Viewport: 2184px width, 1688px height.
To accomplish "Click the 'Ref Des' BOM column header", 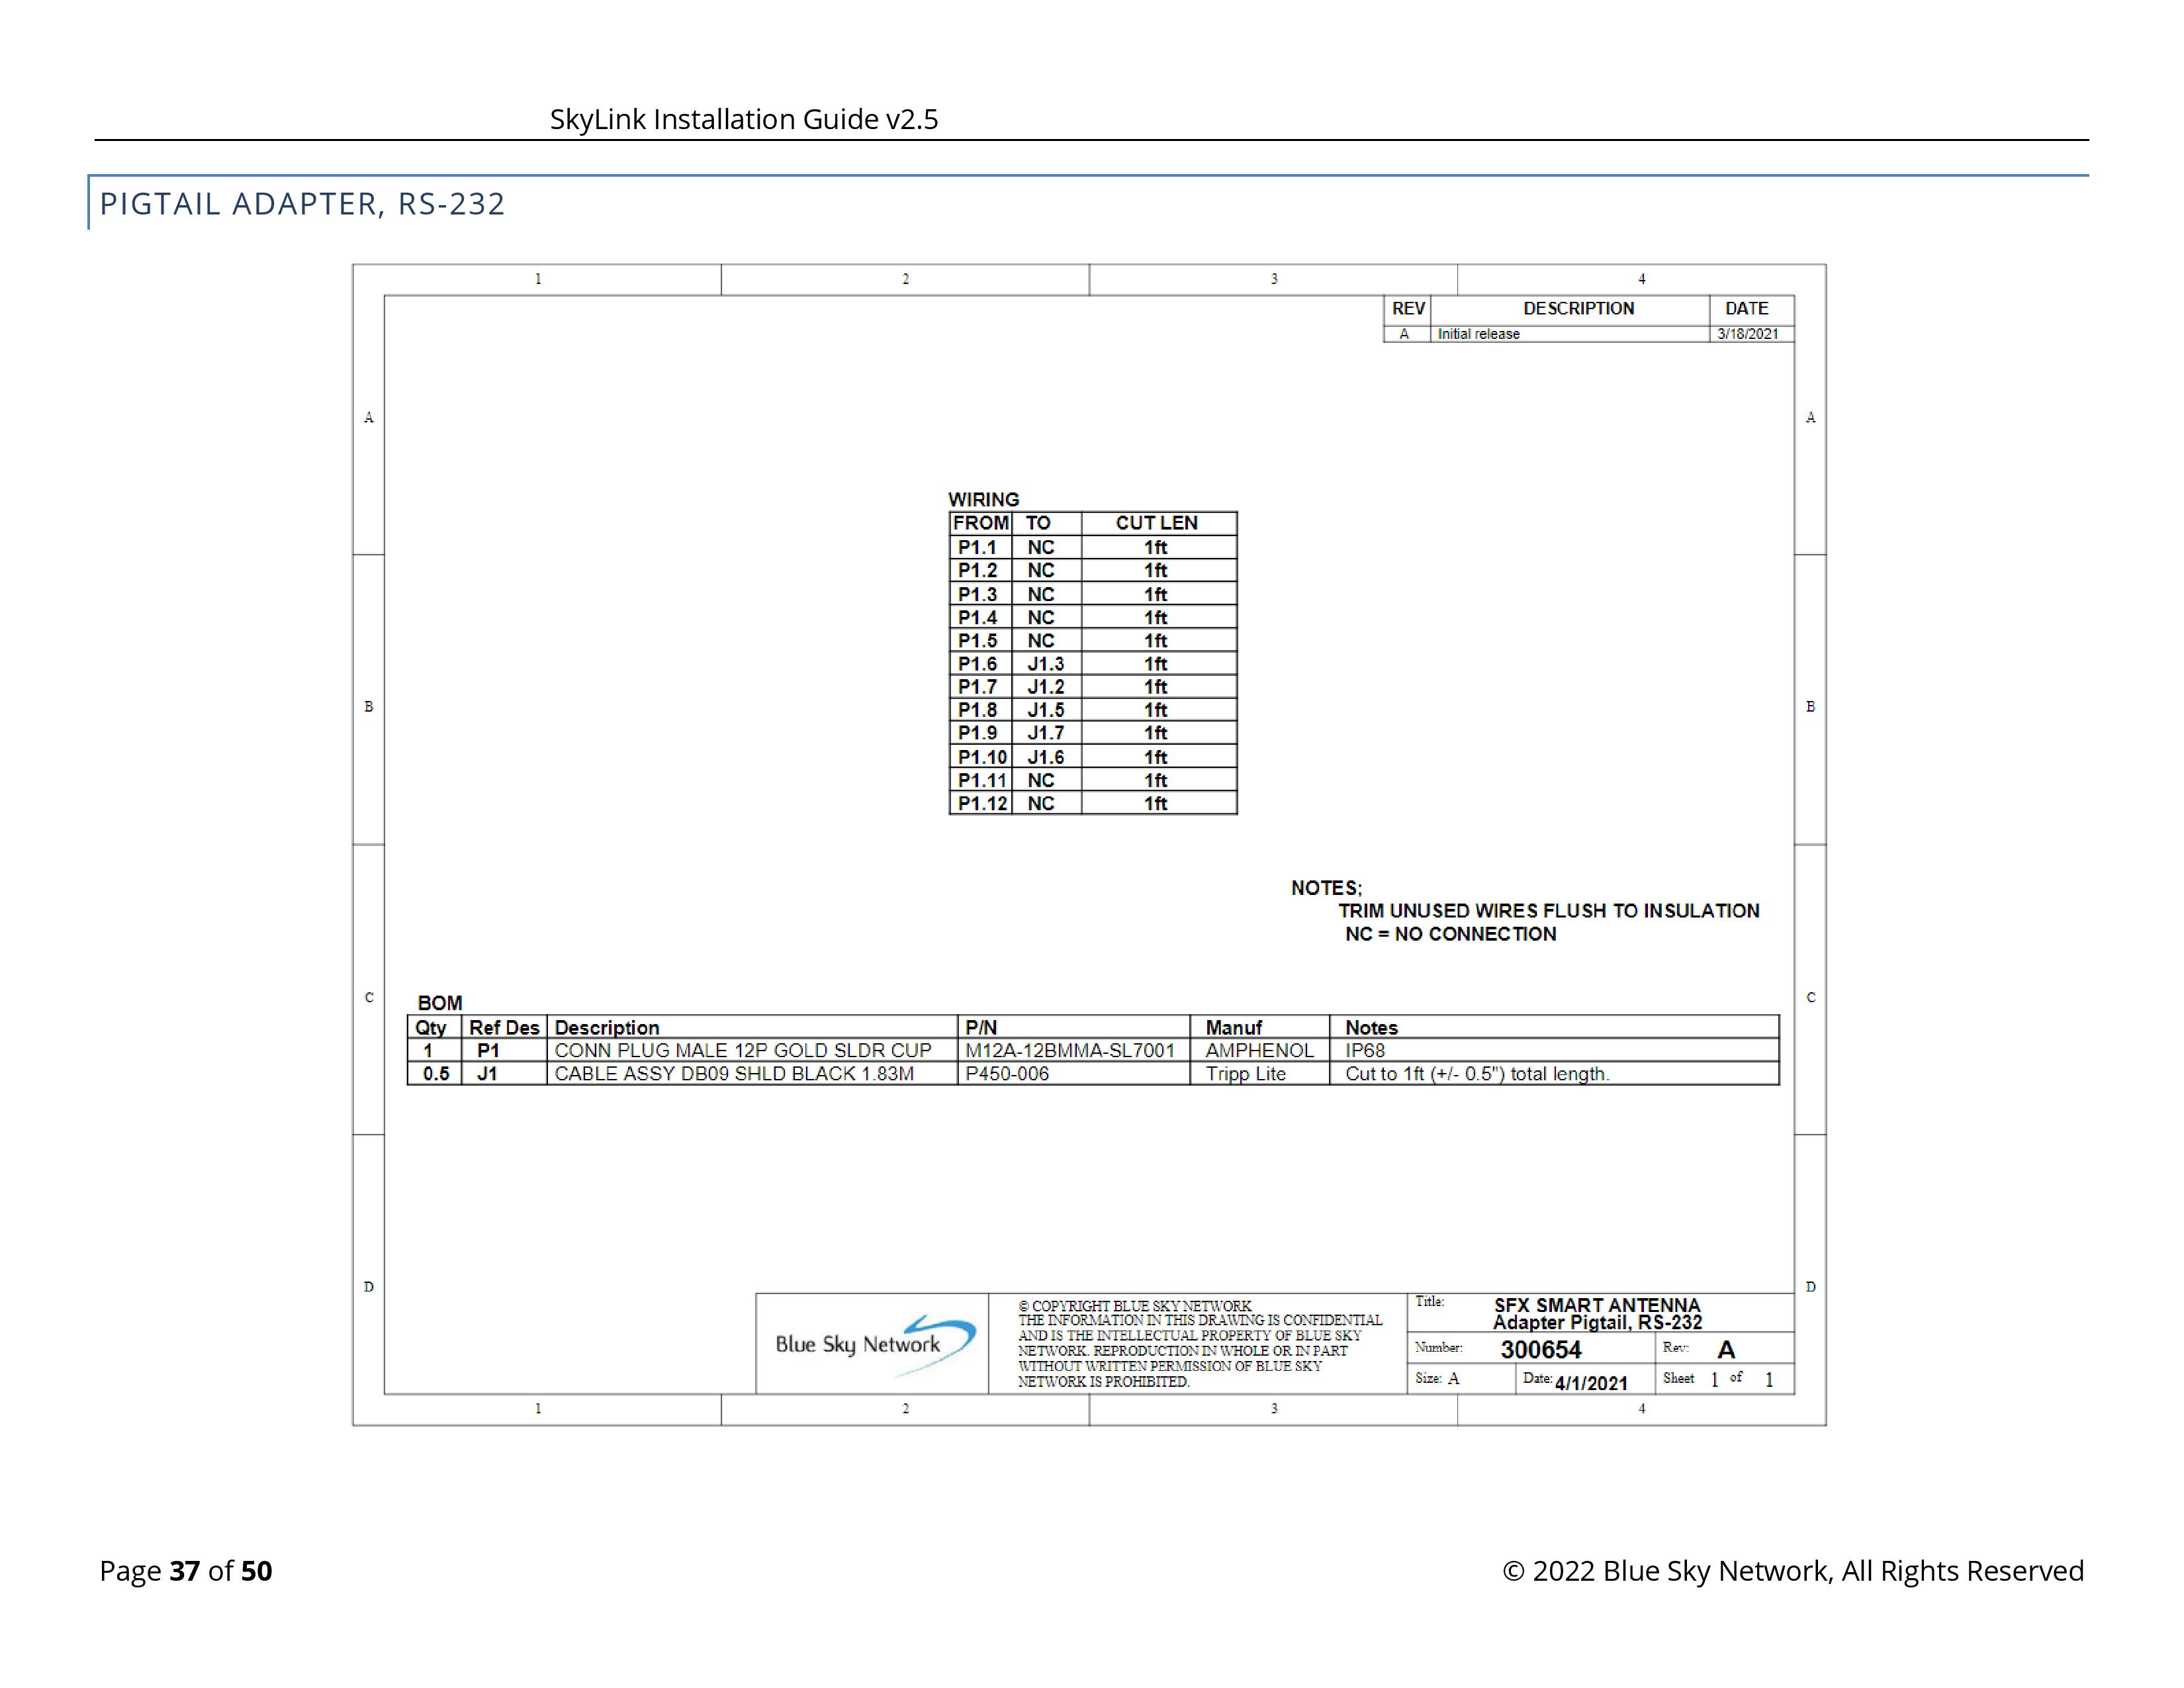I will pyautogui.click(x=504, y=1028).
